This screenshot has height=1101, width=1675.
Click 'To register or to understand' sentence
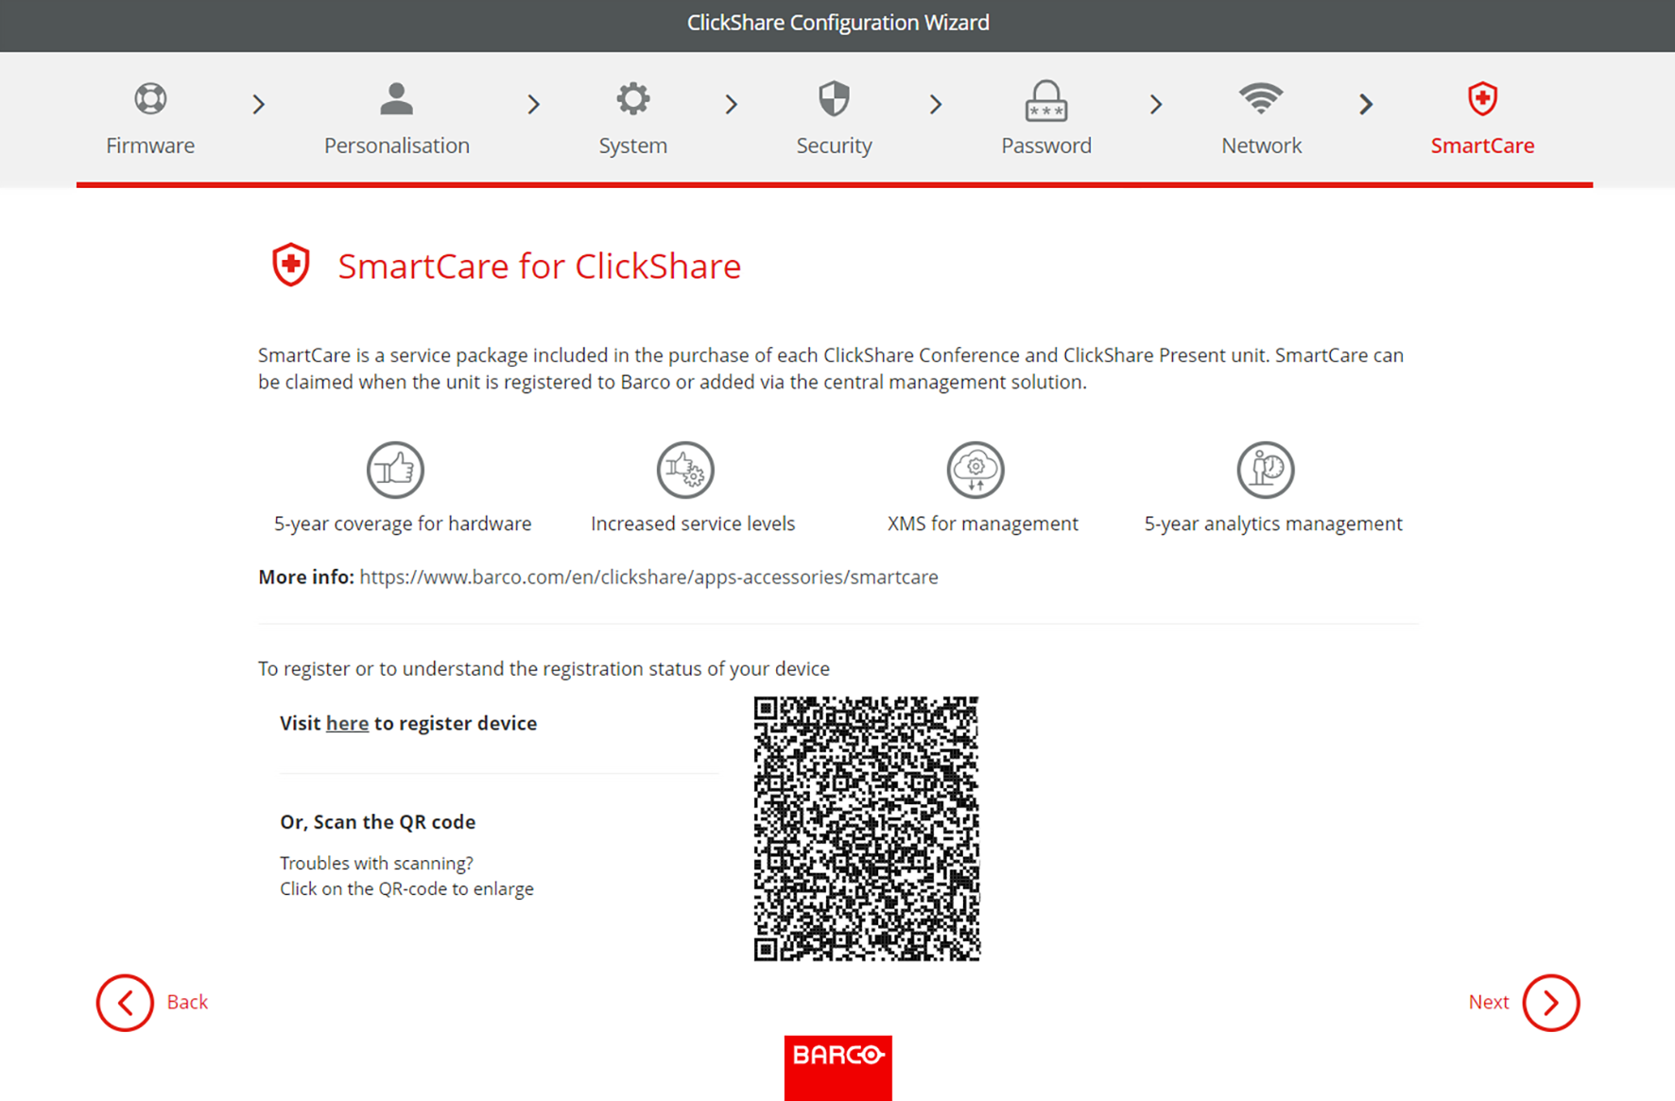click(544, 669)
